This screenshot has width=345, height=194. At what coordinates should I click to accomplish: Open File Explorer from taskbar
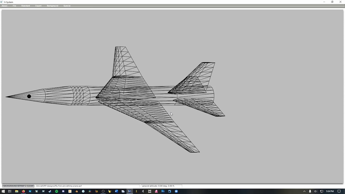[x=16, y=191]
